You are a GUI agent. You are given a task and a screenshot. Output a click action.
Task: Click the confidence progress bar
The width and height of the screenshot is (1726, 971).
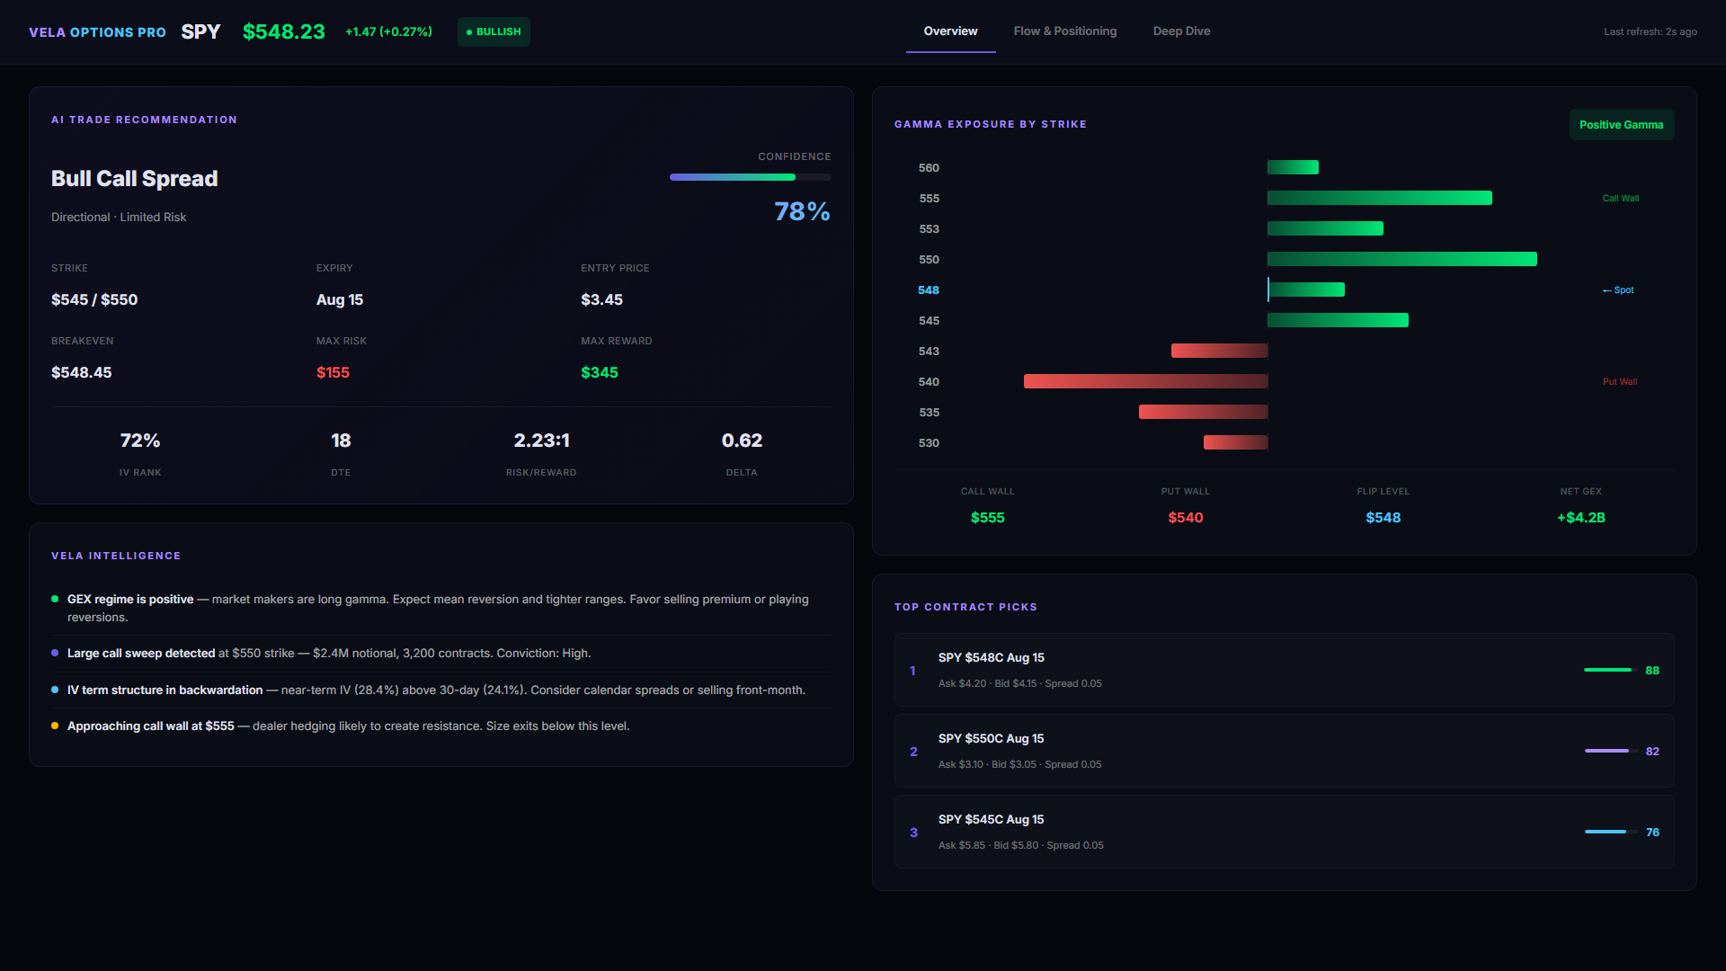[x=750, y=177]
